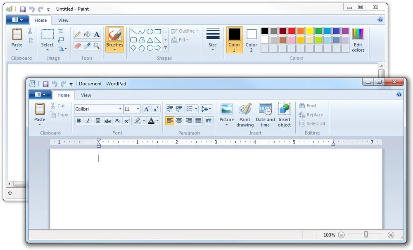Switch to View tab in Paint
This screenshot has height=250, width=413.
pos(63,21)
